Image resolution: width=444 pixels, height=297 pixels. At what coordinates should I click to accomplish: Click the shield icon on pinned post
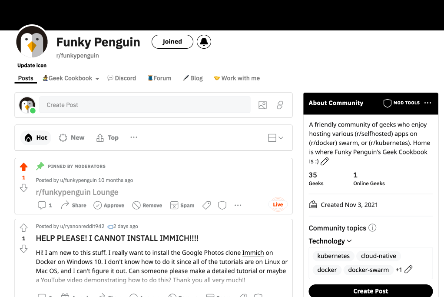[222, 205]
